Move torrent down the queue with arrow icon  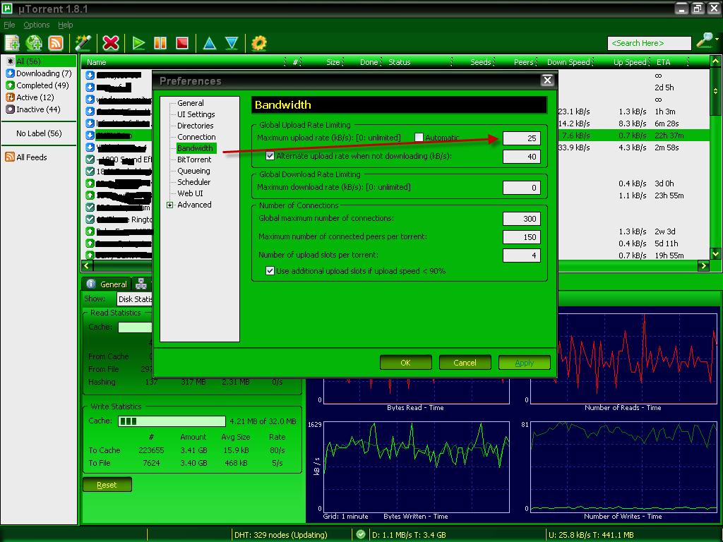[232, 43]
